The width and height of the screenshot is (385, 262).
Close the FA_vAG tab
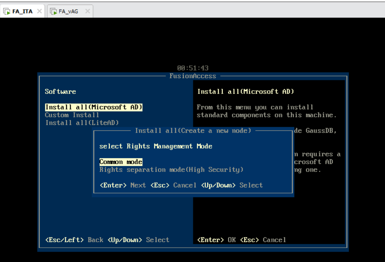88,11
